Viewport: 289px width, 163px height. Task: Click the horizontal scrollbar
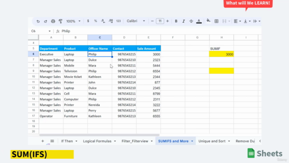(99, 135)
